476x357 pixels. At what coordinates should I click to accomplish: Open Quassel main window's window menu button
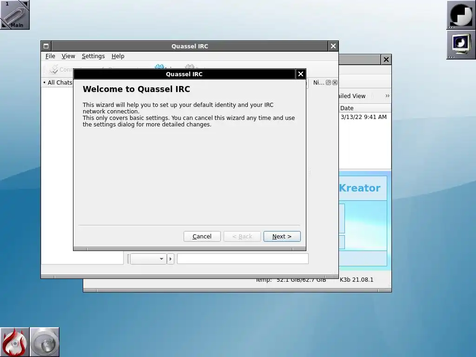point(46,46)
